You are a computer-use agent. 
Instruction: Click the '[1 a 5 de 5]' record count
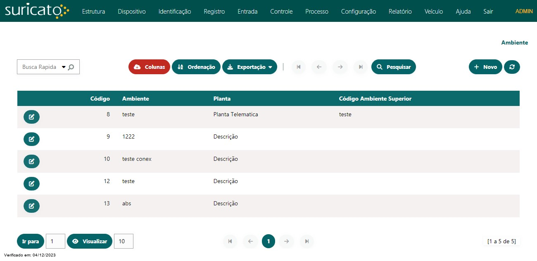[x=501, y=241]
